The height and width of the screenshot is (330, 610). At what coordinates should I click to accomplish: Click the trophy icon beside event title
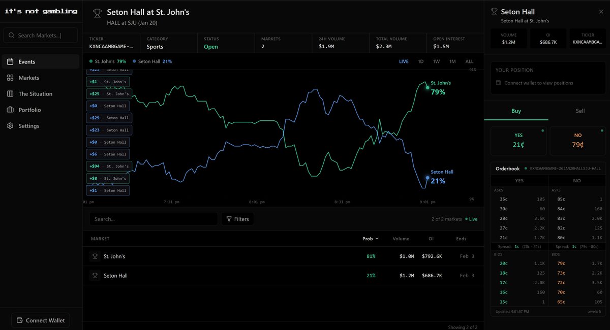97,13
